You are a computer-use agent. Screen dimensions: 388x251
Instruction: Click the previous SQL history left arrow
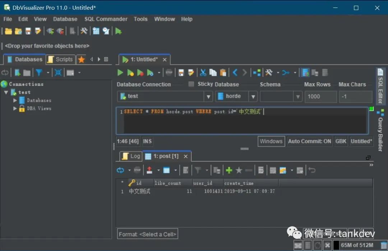click(235, 73)
